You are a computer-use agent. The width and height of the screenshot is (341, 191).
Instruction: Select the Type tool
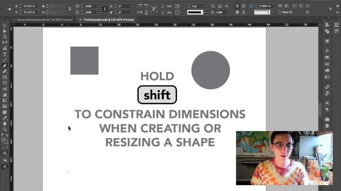click(5, 54)
